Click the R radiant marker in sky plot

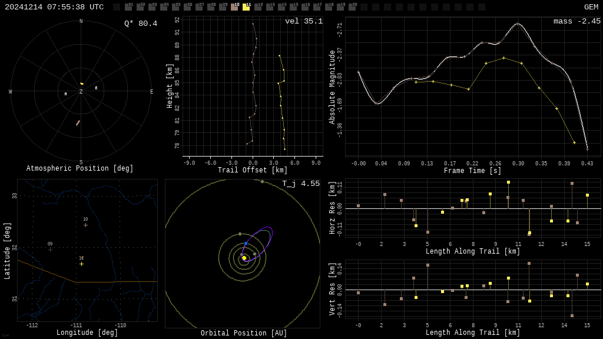pyautogui.click(x=97, y=88)
